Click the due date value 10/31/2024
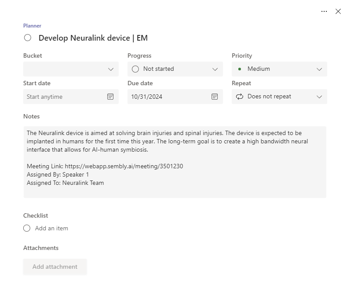The width and height of the screenshot is (350, 288). click(x=147, y=97)
